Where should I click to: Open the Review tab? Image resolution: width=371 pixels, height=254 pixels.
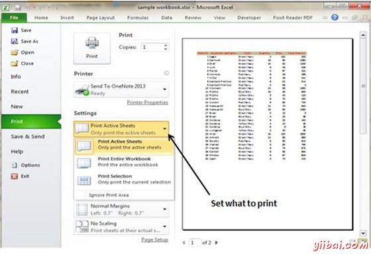[x=193, y=18]
